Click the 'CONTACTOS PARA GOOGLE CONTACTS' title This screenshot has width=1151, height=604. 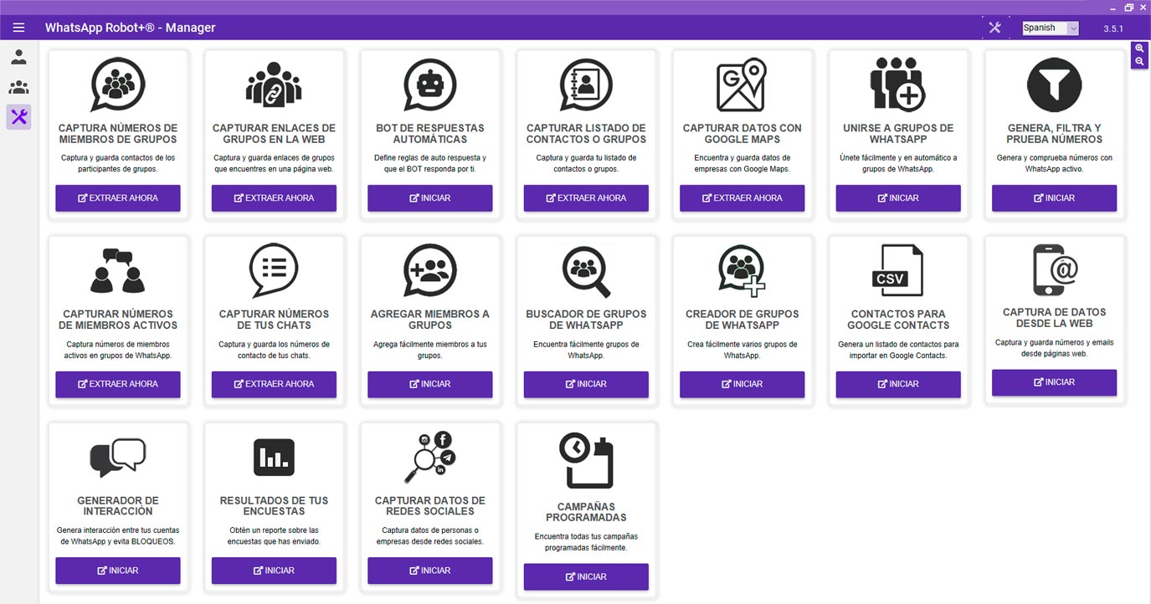tap(898, 320)
